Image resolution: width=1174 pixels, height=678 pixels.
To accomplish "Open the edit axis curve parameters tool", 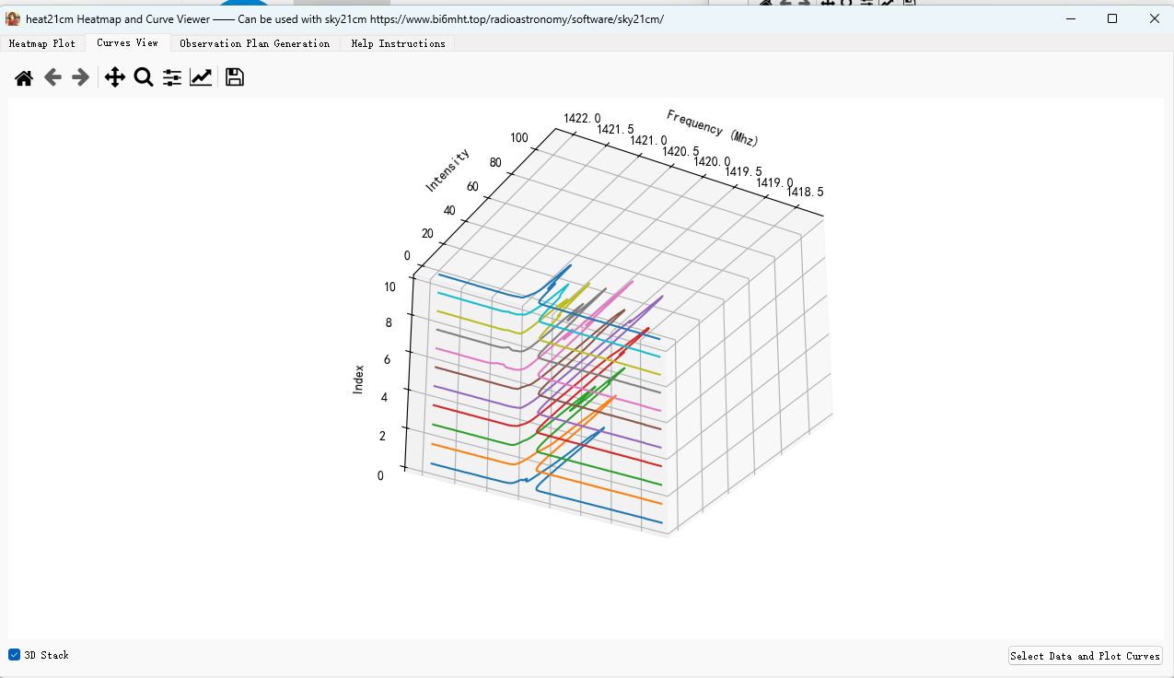I will [201, 78].
